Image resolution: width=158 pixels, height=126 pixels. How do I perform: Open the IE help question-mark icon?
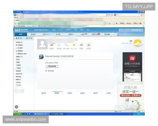140,23
